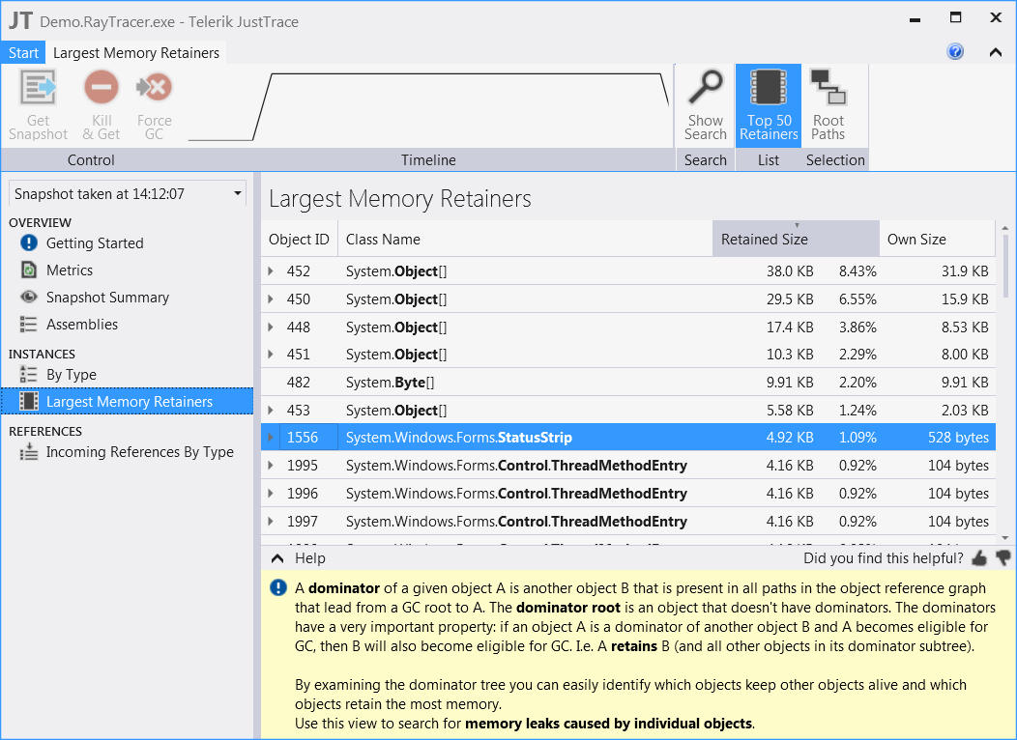Viewport: 1017px width, 740px height.
Task: Sort by the Own Size column header
Action: pos(937,240)
